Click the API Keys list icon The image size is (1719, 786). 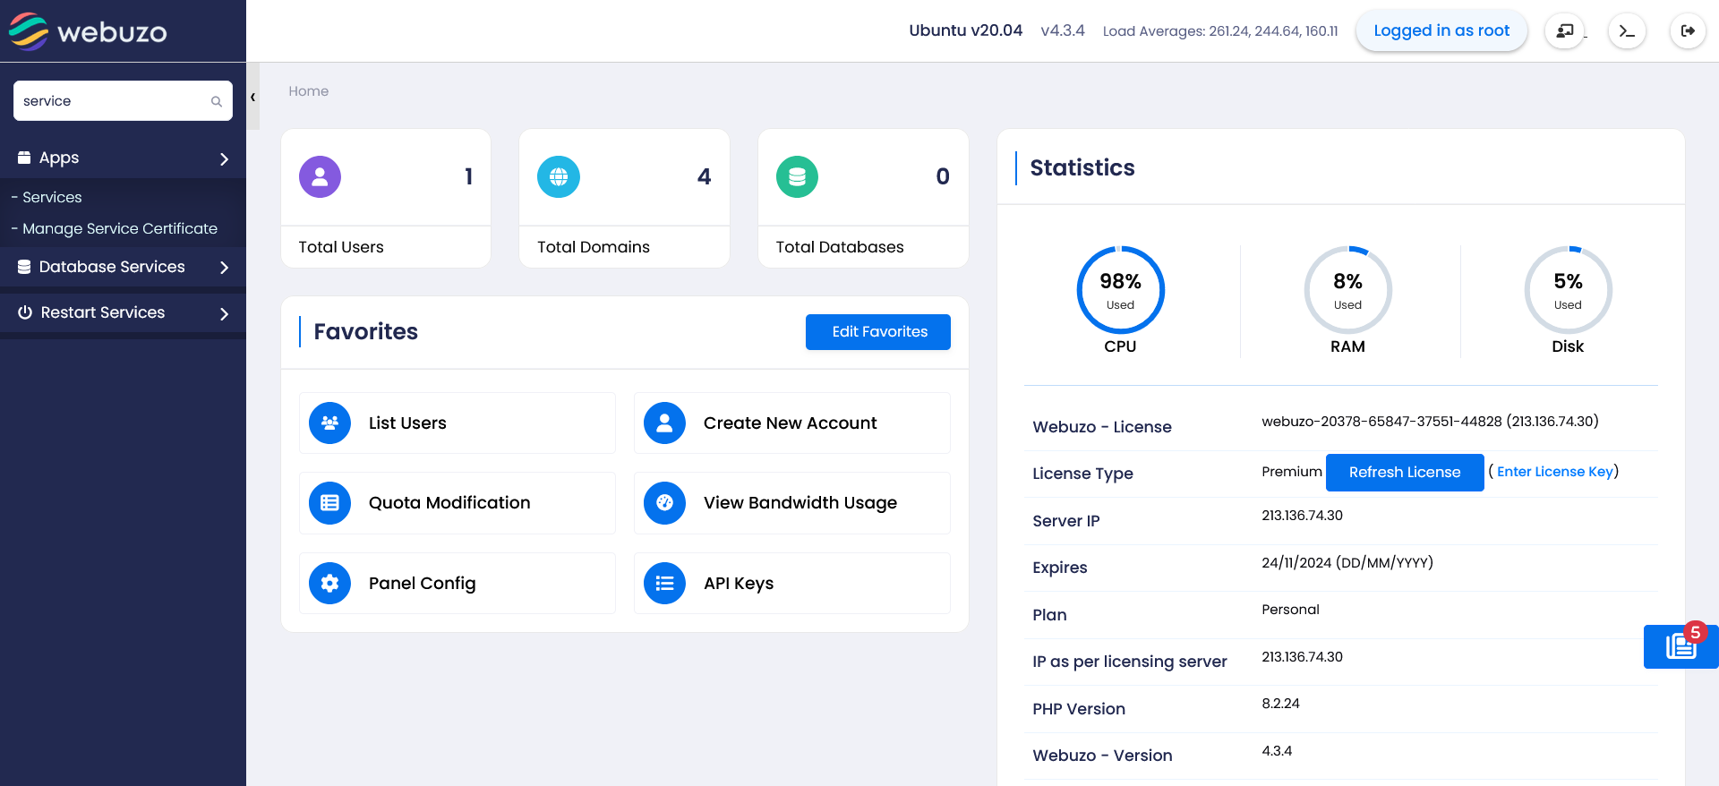point(664,584)
